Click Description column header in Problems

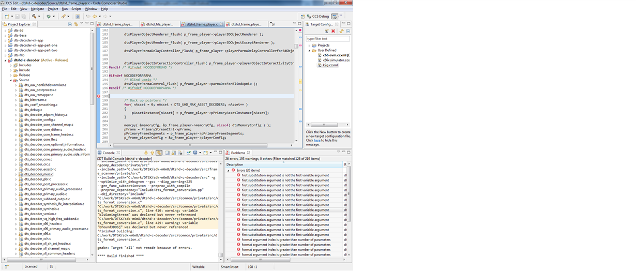[x=284, y=164]
